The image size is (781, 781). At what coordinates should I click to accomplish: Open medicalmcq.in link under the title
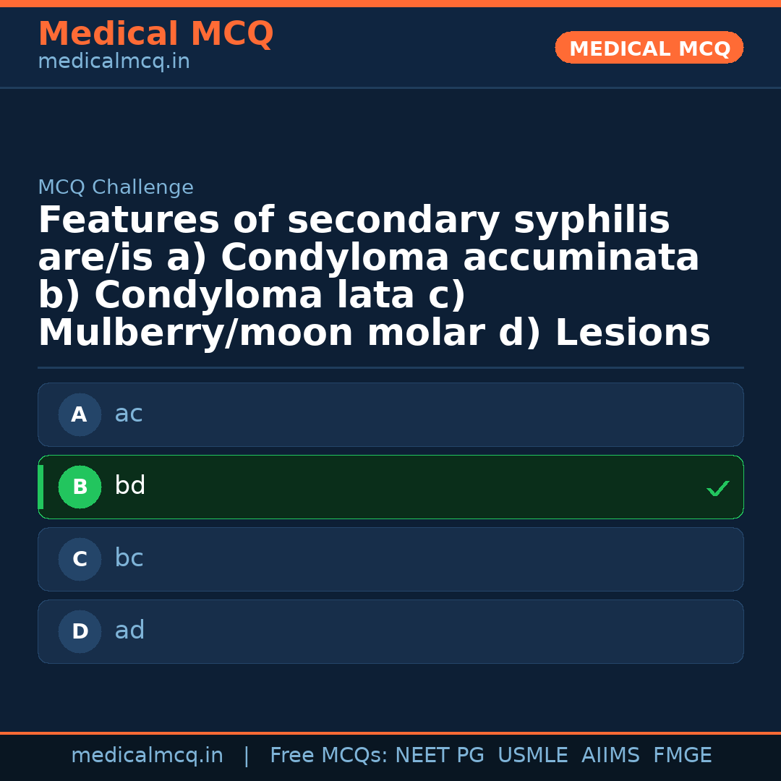point(113,61)
